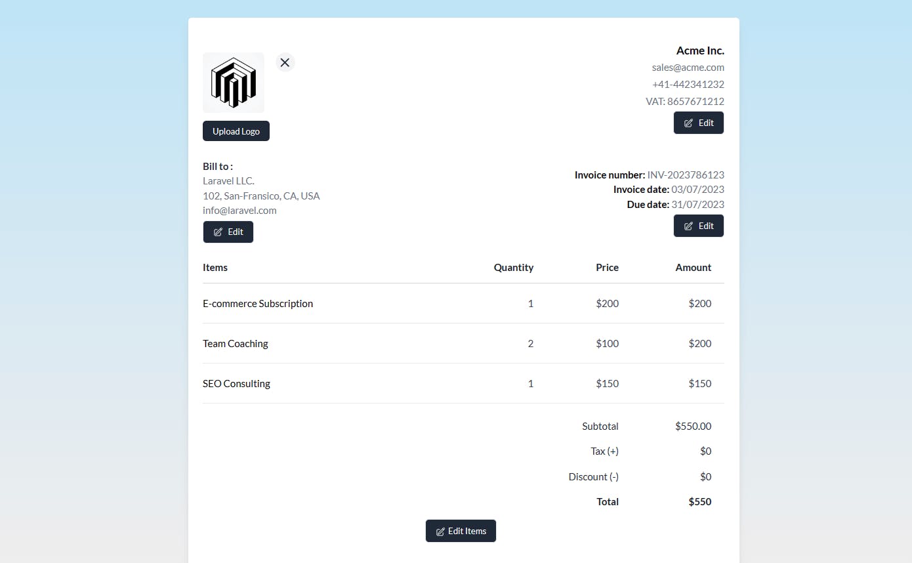Click the invoice number INV-2023786123
The image size is (912, 563).
pos(686,175)
